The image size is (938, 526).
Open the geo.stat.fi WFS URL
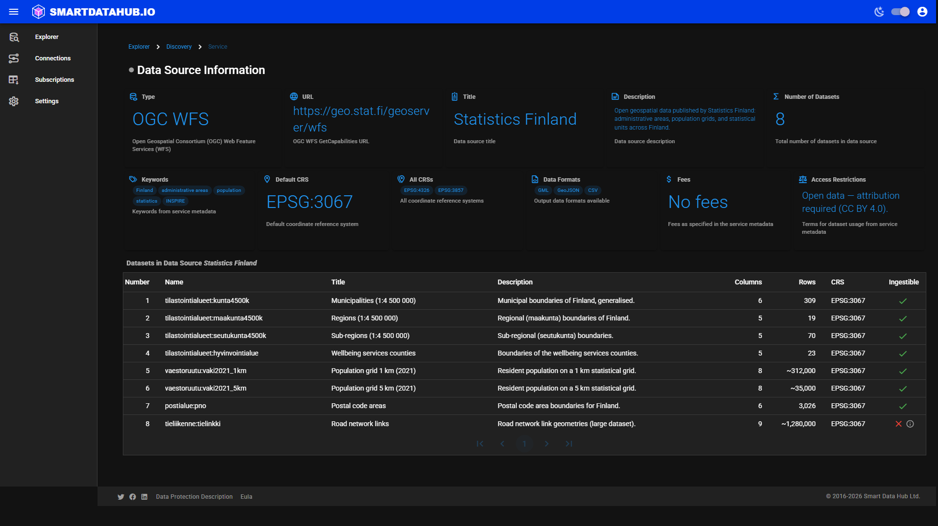[361, 119]
